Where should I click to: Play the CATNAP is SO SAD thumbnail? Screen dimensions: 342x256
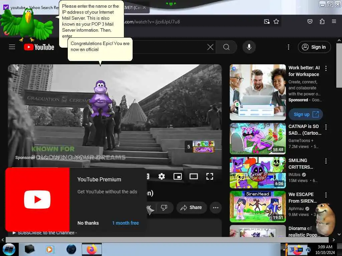258,138
